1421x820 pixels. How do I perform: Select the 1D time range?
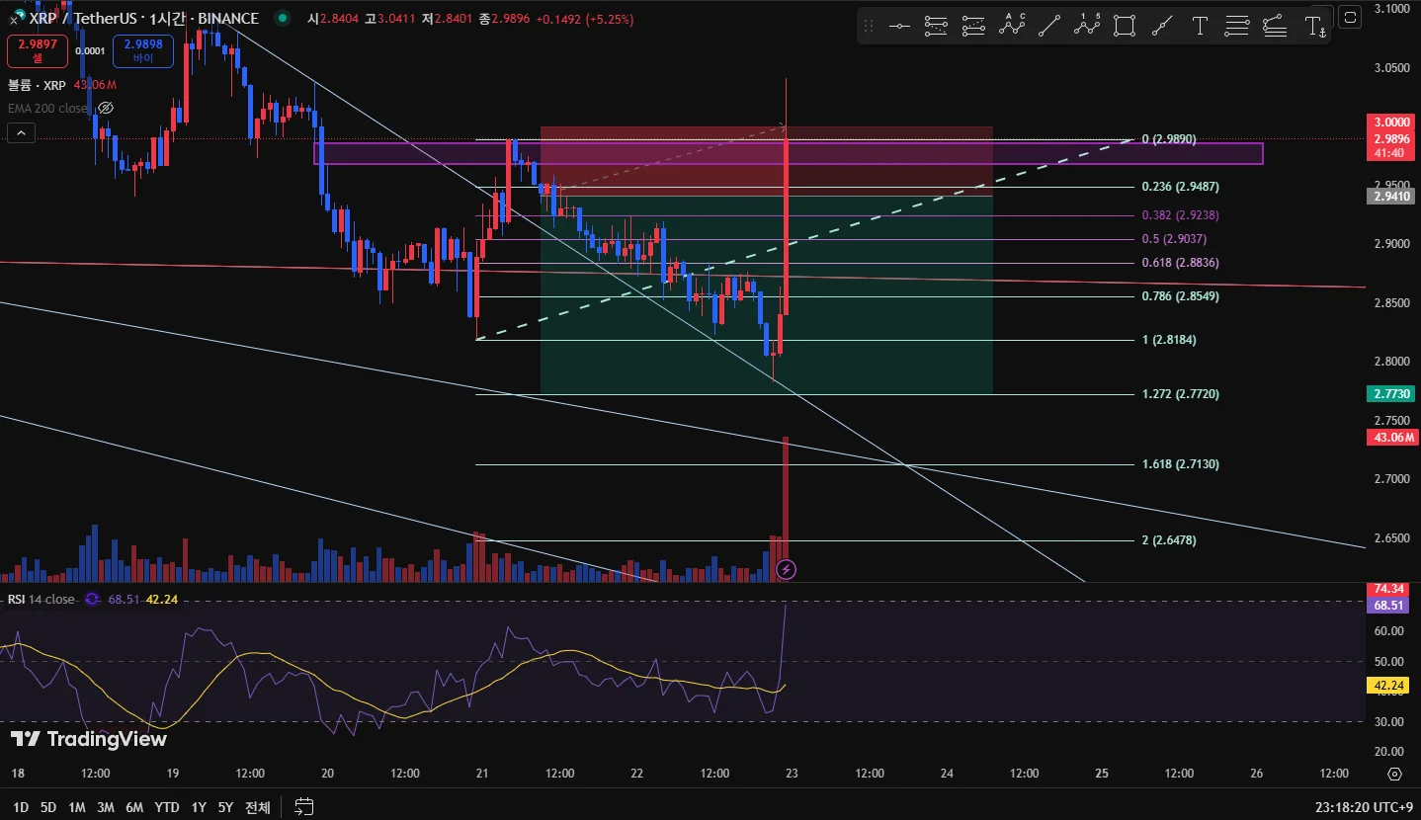click(x=20, y=807)
